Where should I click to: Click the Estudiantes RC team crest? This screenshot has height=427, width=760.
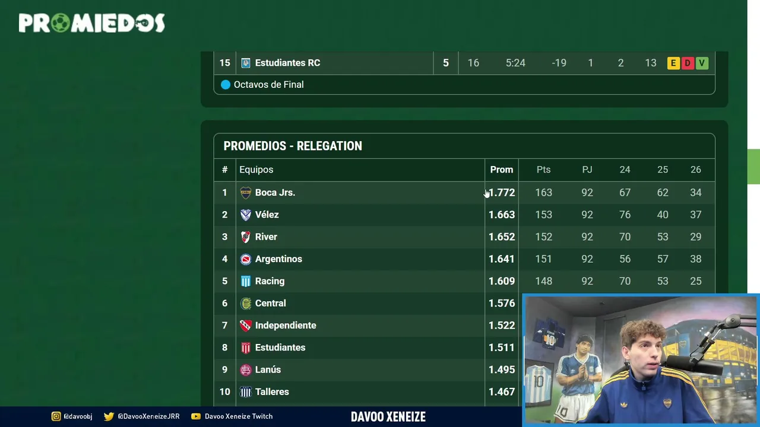coord(246,63)
